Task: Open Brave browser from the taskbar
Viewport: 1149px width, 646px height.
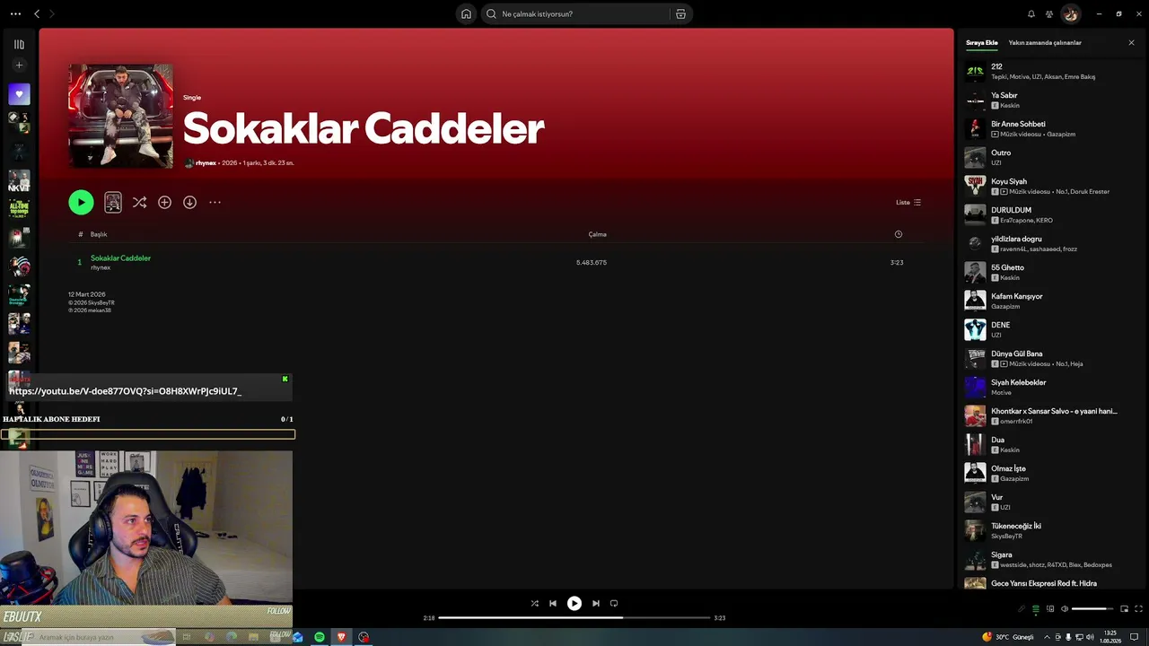Action: [341, 637]
